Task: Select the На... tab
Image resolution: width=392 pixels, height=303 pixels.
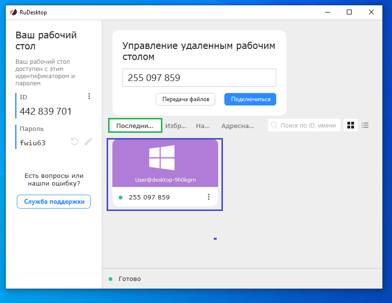Action: (203, 126)
